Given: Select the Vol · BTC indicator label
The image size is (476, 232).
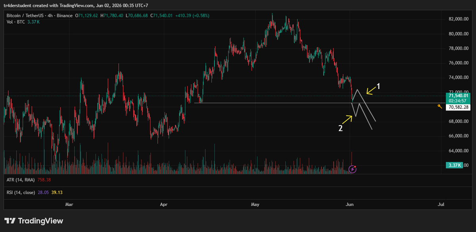Looking at the screenshot, I should pos(15,22).
